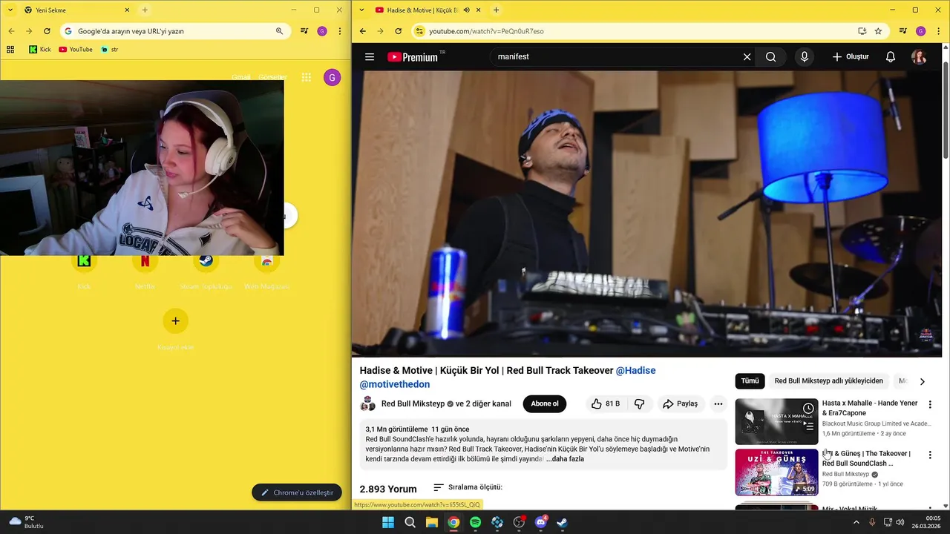Click Chrome'u özelleştir button
Screen dimensions: 950x534
(297, 492)
